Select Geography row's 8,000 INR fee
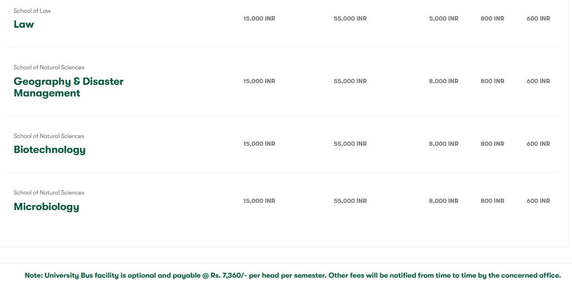Image resolution: width=572 pixels, height=286 pixels. coord(443,81)
